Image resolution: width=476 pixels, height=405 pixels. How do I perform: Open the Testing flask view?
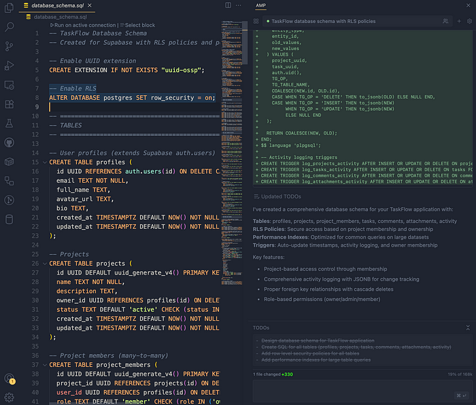click(x=9, y=124)
